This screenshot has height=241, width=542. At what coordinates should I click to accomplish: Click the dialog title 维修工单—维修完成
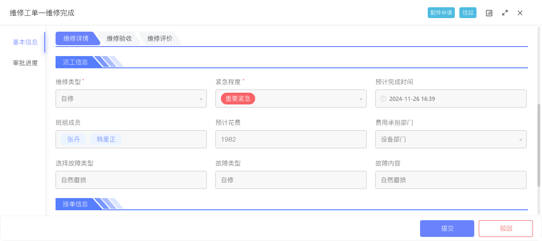click(x=42, y=13)
